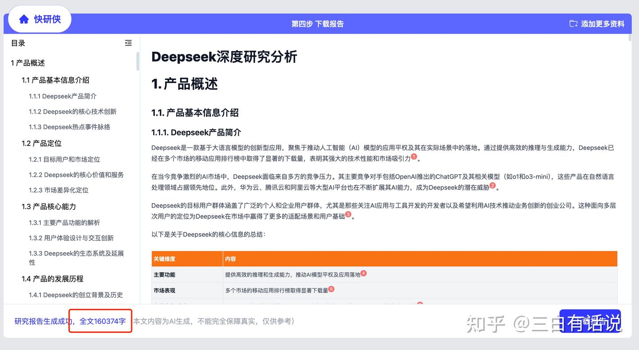Click the report content scrollbar thumb

(630, 37)
